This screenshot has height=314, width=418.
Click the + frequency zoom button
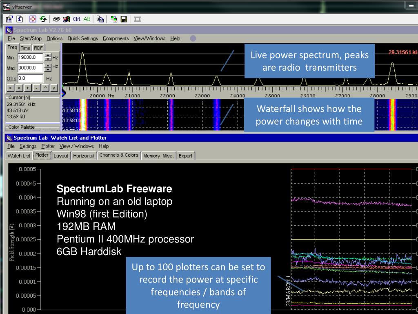coord(28,88)
